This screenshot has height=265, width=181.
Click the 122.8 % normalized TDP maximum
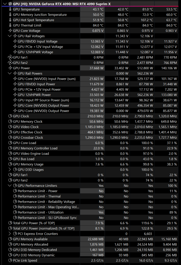(147, 228)
